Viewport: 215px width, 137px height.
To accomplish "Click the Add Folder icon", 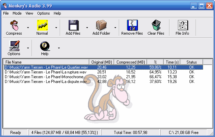I will point(101,25).
